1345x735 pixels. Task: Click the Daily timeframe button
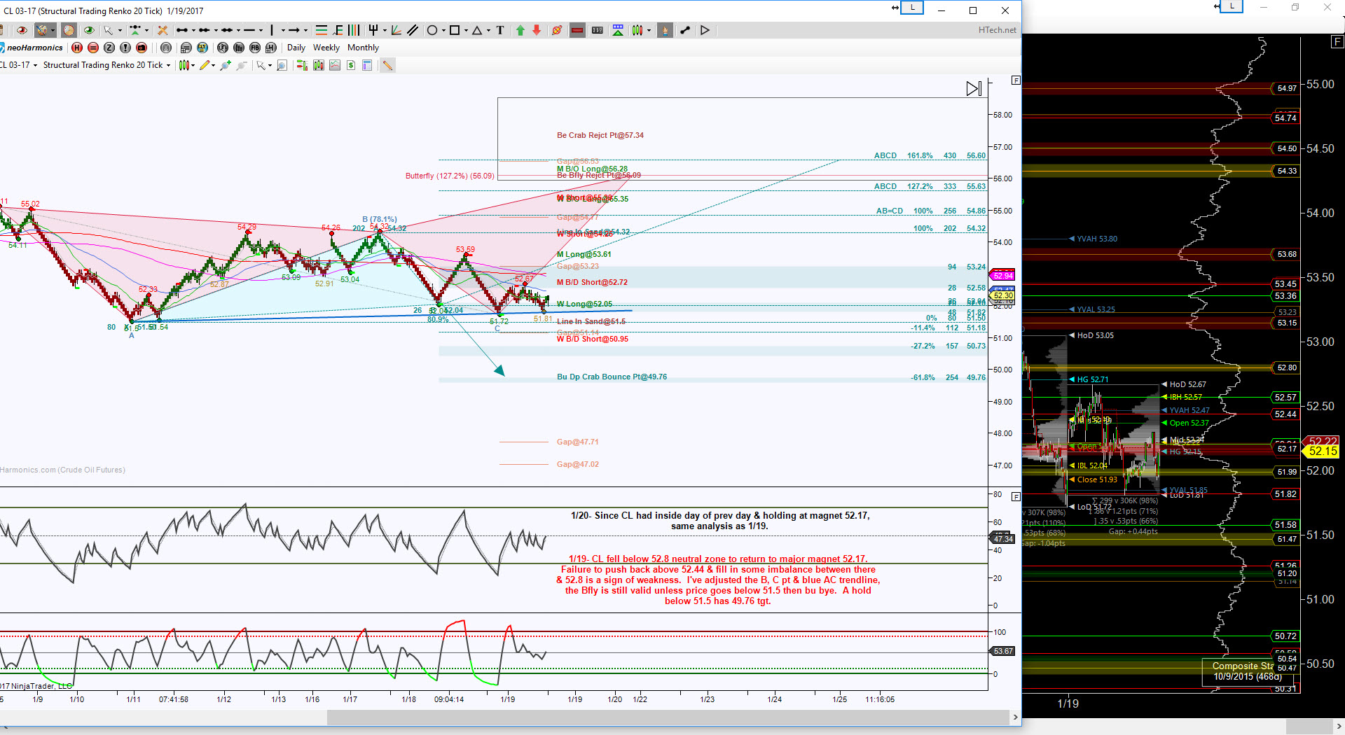(x=296, y=48)
